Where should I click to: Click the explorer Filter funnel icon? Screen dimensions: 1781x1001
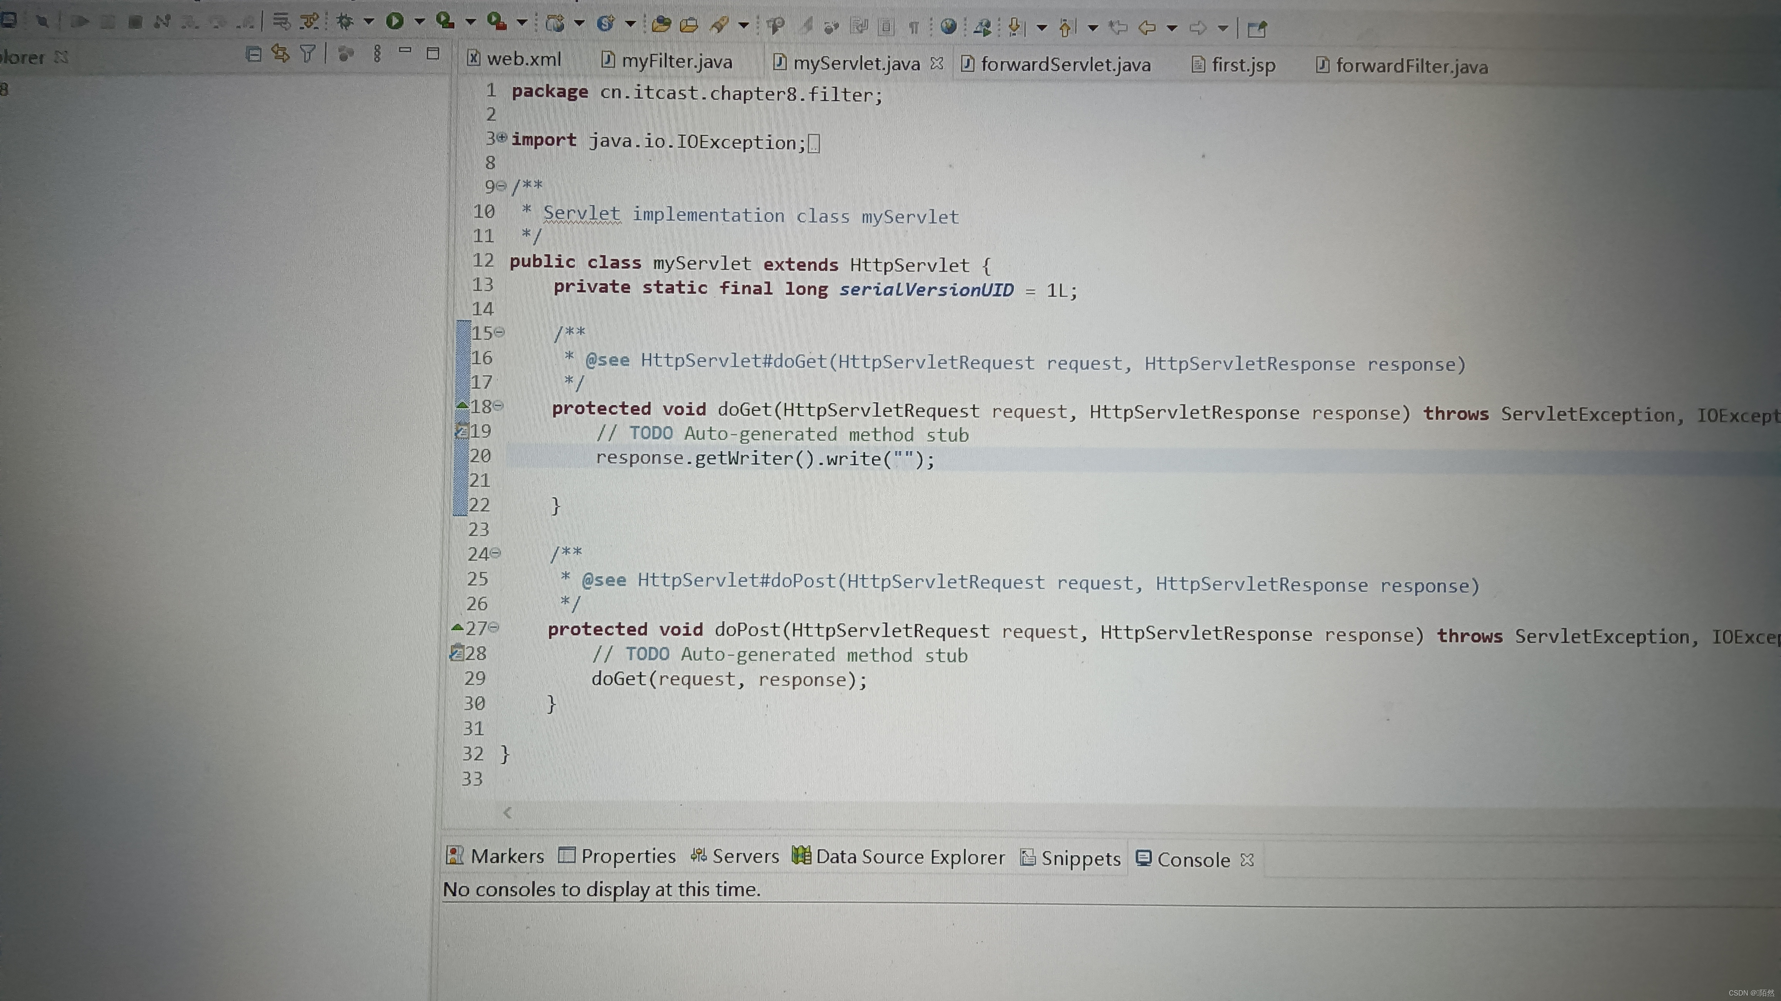coord(308,53)
